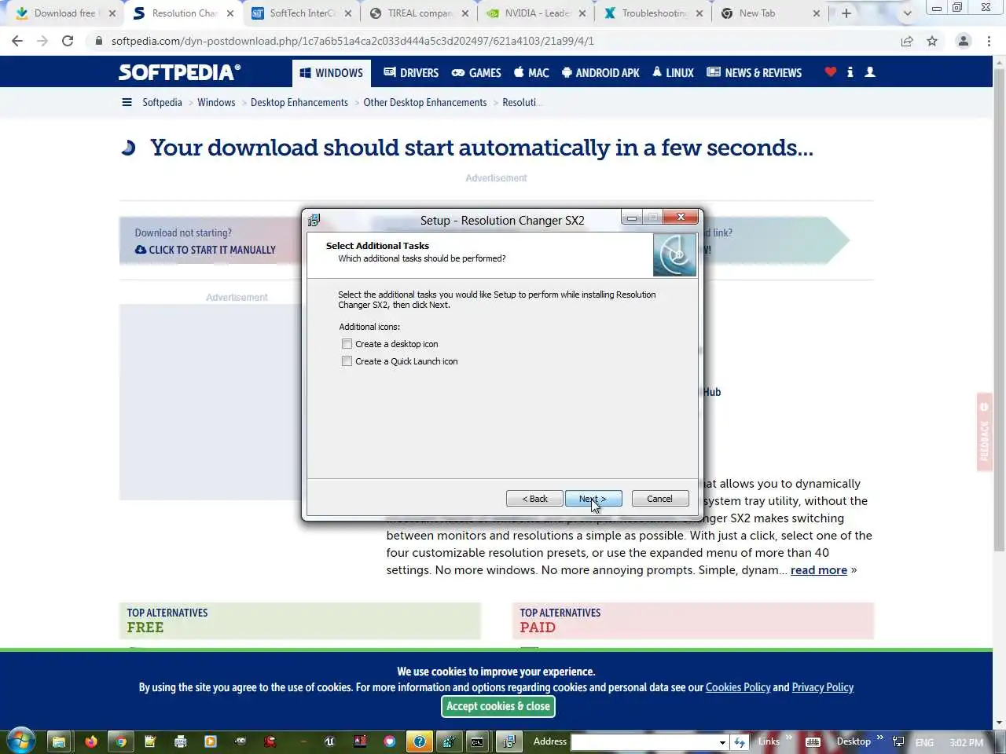Click the blue help question mark taskbar icon
The width and height of the screenshot is (1006, 754).
420,741
